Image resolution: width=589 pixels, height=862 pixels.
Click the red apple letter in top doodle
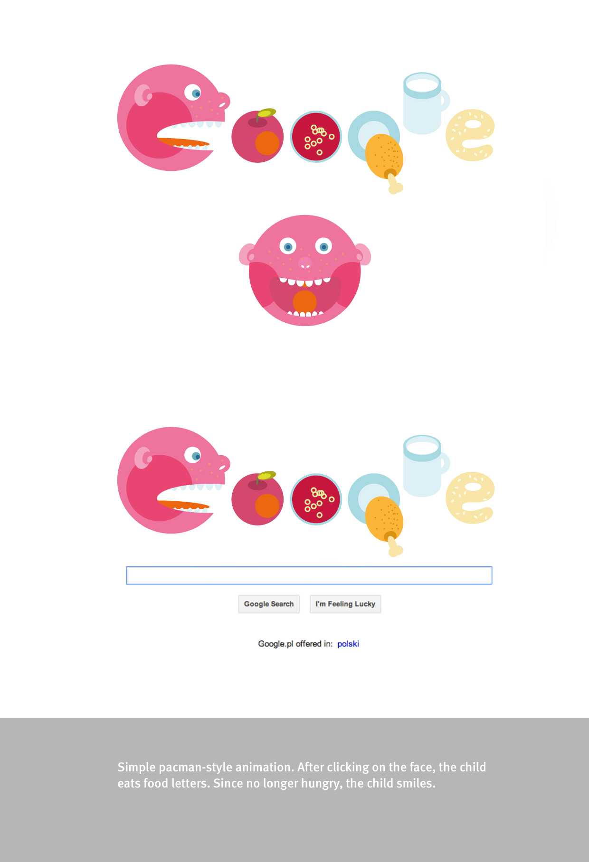(257, 136)
